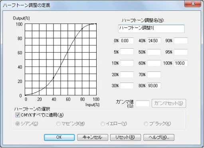Click the ハーフトーン調整名 text field
Image resolution: width=204 pixels, height=148 pixels.
(x=151, y=29)
